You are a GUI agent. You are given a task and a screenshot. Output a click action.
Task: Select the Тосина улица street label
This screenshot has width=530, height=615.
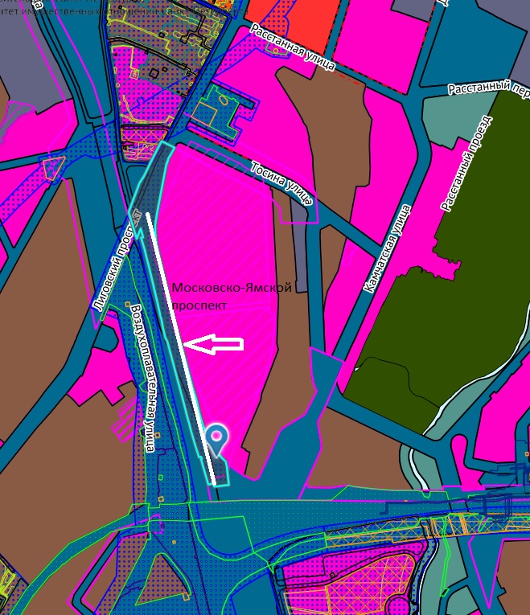(x=281, y=182)
